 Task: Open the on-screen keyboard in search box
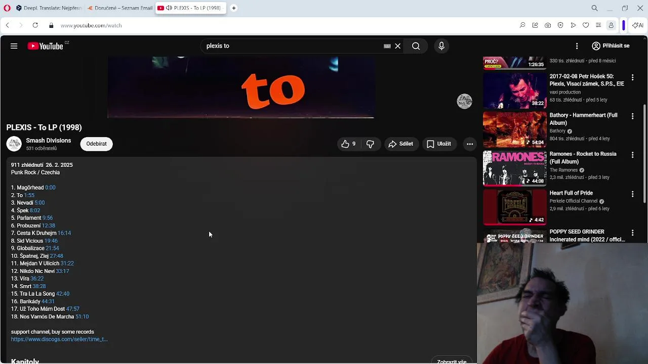[387, 46]
